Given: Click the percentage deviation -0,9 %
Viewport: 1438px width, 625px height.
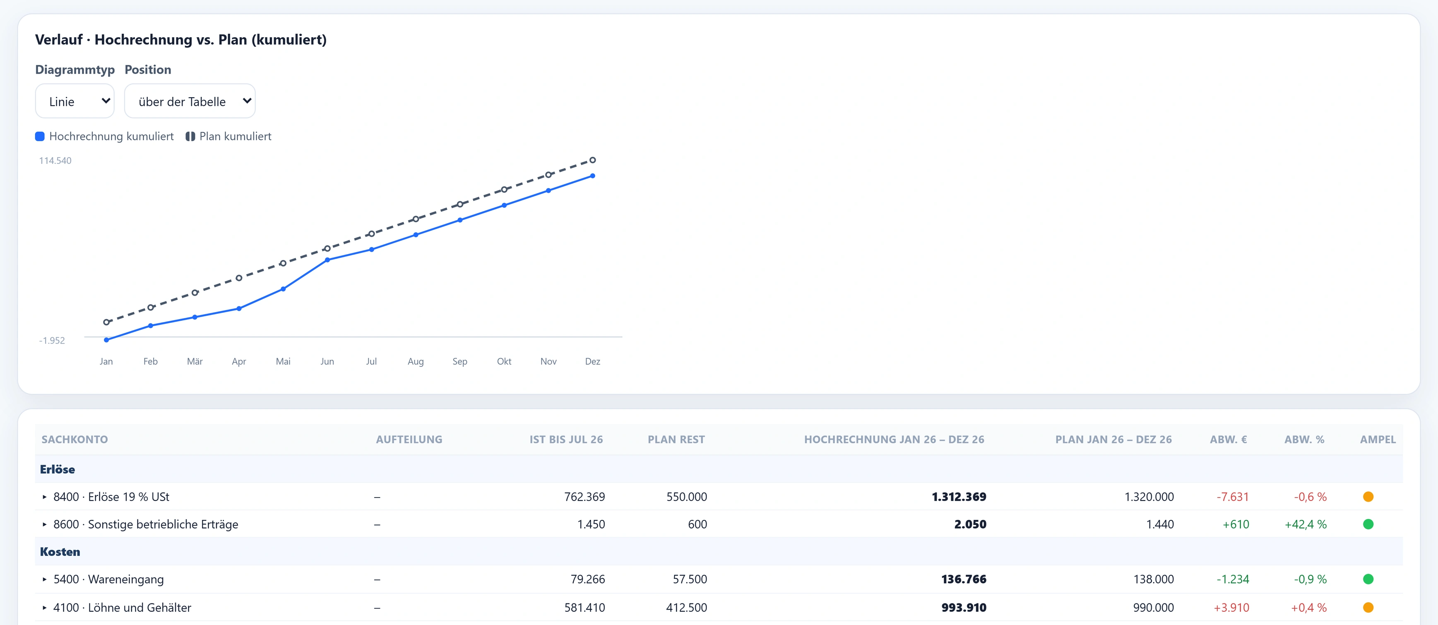Looking at the screenshot, I should [1310, 579].
